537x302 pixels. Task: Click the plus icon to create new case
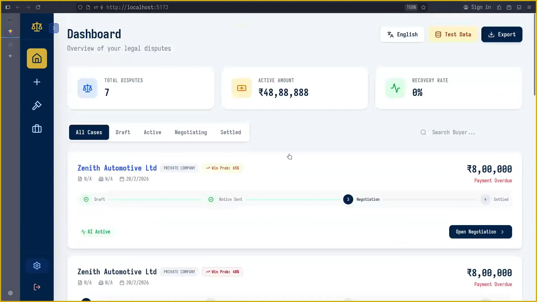[37, 82]
